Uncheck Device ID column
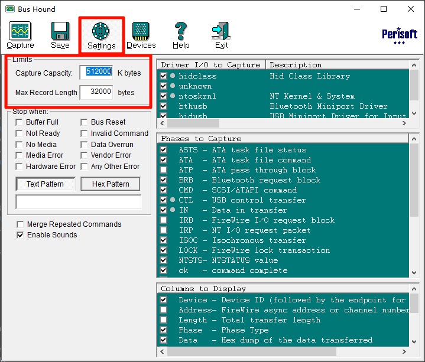Screen dimensions: 425x362 pyautogui.click(x=164, y=299)
